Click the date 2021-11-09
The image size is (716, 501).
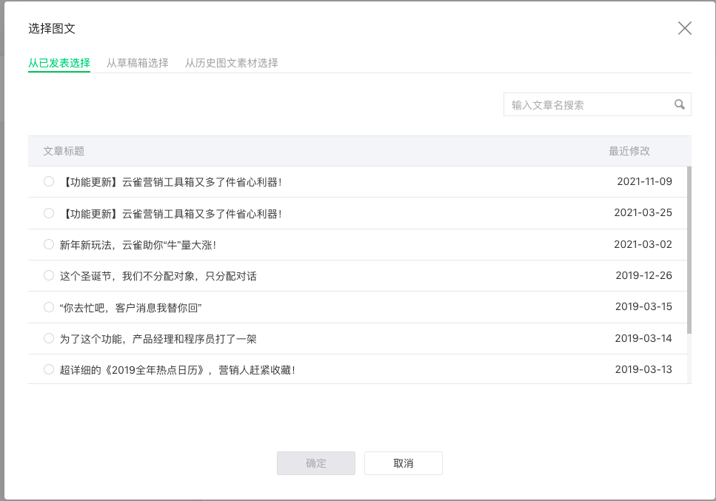(x=644, y=181)
